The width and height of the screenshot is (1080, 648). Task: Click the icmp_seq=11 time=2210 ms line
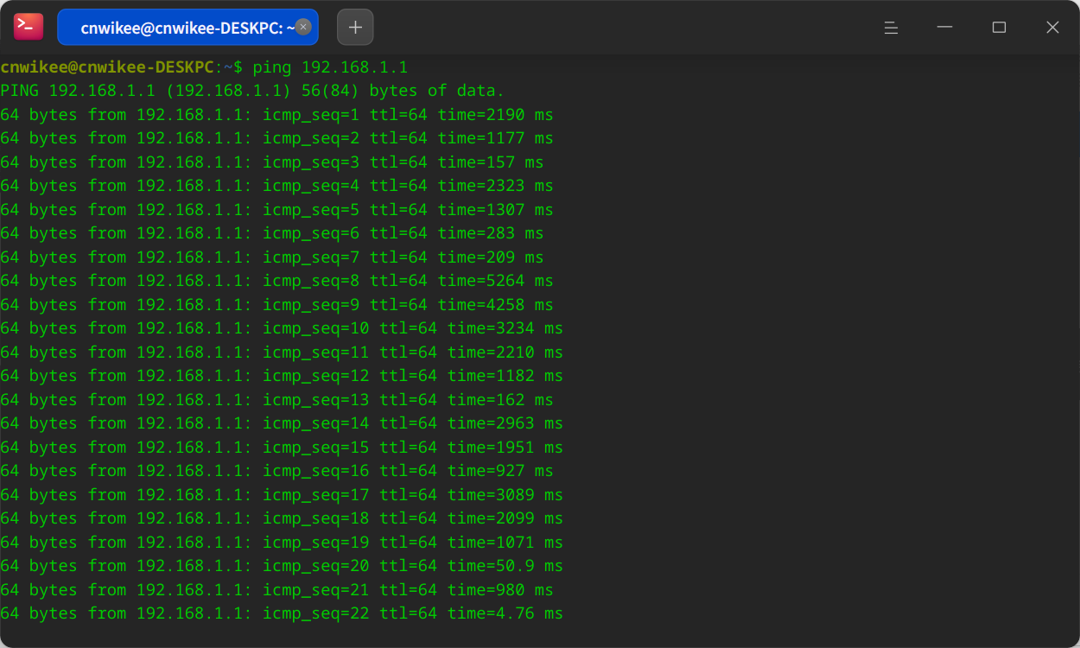coord(282,353)
